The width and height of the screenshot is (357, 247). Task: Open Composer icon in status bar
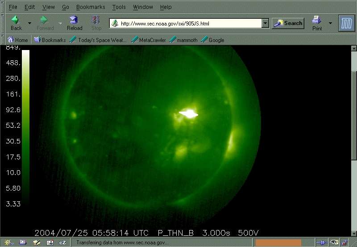pyautogui.click(x=37, y=243)
